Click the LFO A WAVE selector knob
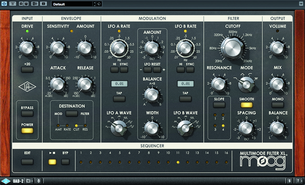305x185 pixels. [119, 128]
